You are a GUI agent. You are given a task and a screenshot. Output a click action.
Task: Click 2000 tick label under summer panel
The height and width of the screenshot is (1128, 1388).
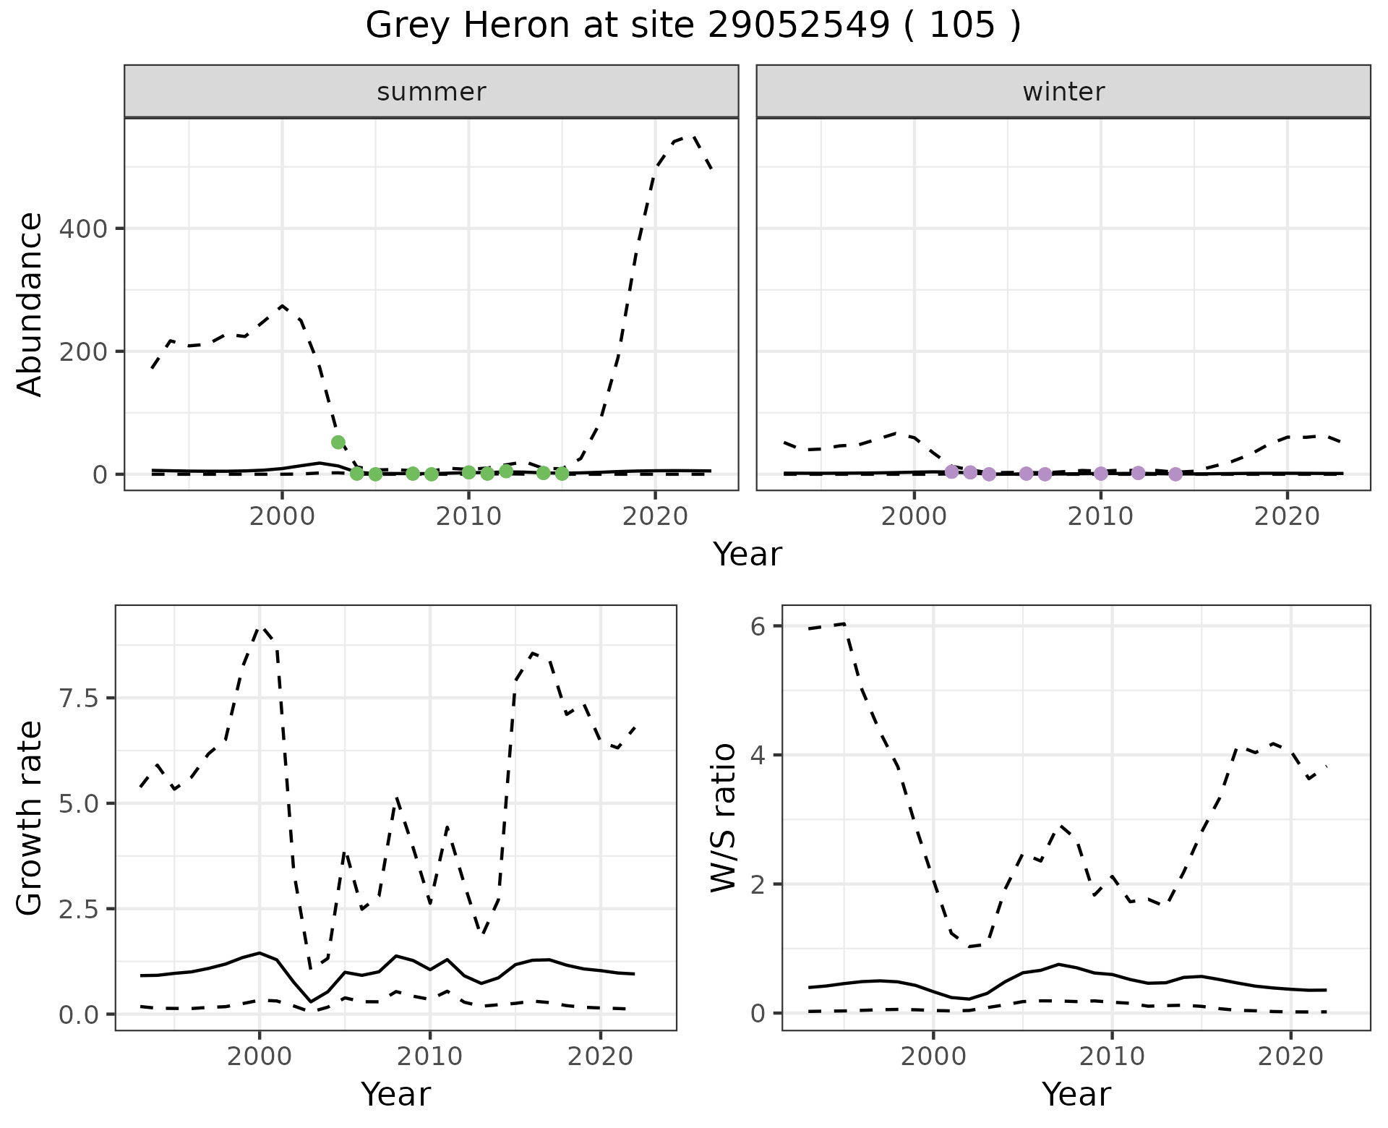[x=282, y=516]
